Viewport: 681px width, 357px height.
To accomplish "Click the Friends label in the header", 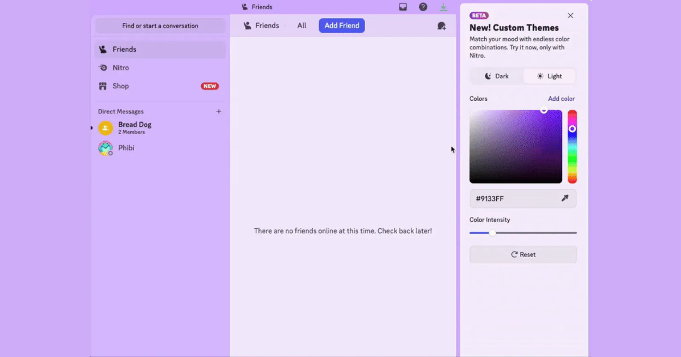I will tap(267, 25).
